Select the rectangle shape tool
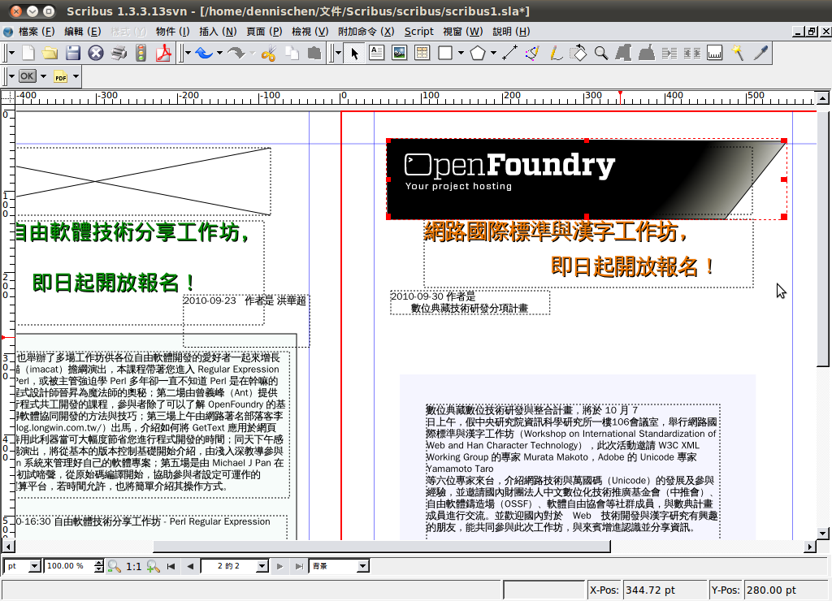 coord(445,53)
